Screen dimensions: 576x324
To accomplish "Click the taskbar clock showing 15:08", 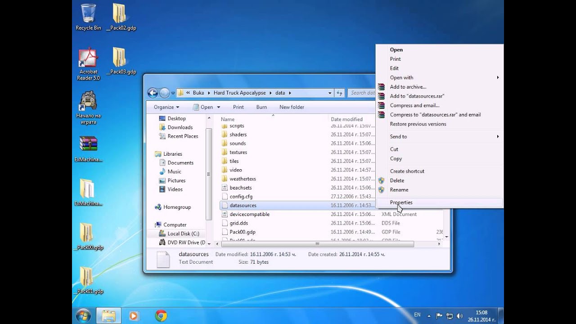I will pyautogui.click(x=481, y=316).
